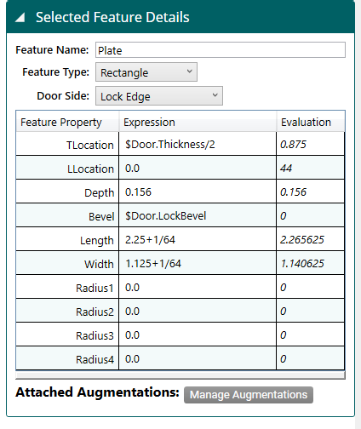The width and height of the screenshot is (361, 429).
Task: Click the Radius4 property label
Action: pyautogui.click(x=95, y=360)
